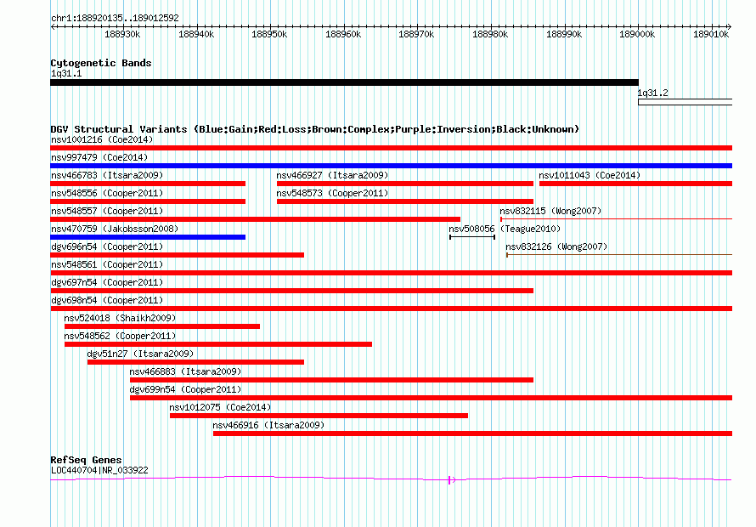Select the nsv997479 (Coe2014) blue gain bar
Image resolution: width=756 pixels, height=527 pixels.
391,166
